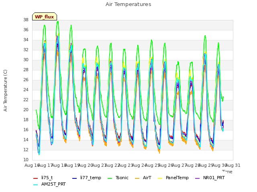Click the 34 y-axis tick label
The width and height of the screenshot is (257, 192).
point(26,40)
